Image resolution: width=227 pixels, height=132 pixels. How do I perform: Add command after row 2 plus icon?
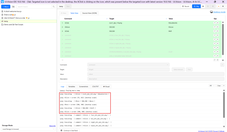[217, 27]
